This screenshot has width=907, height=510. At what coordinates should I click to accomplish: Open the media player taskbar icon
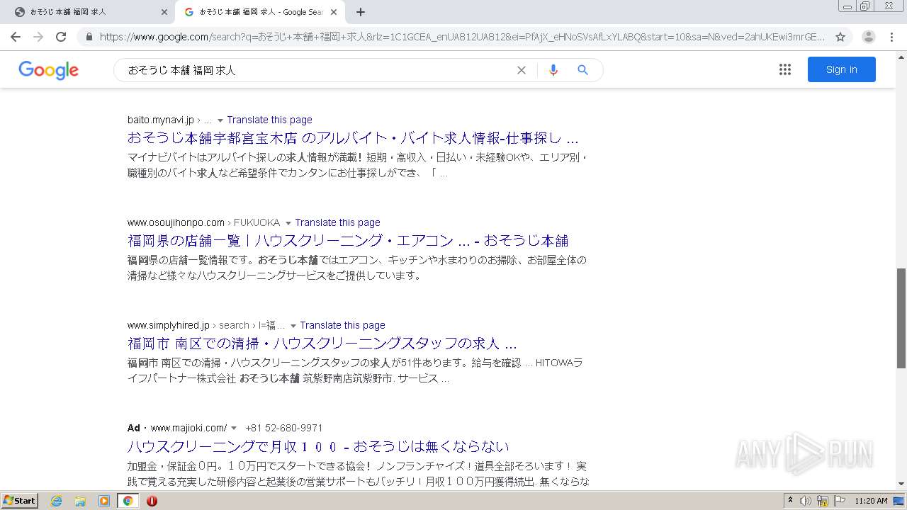click(104, 501)
